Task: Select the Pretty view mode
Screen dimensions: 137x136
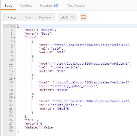Action: [12, 17]
